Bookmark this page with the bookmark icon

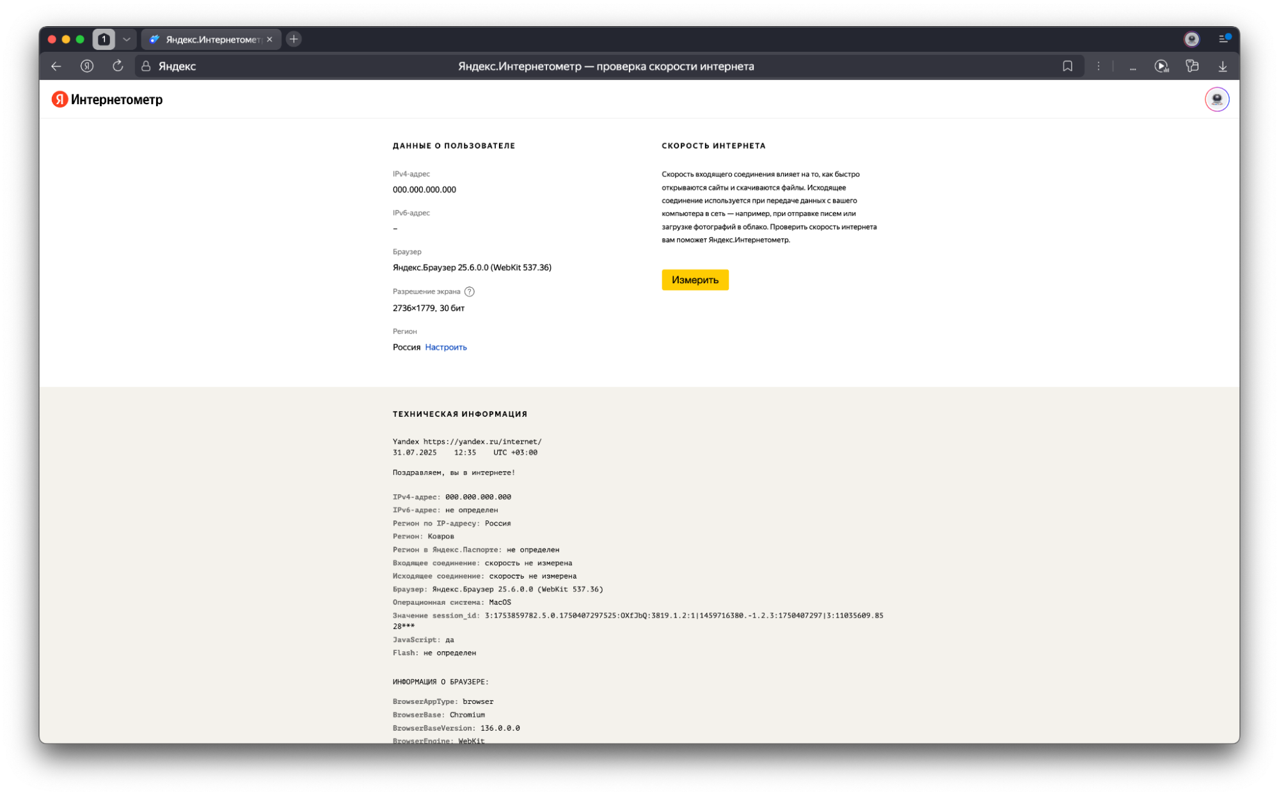click(x=1067, y=66)
